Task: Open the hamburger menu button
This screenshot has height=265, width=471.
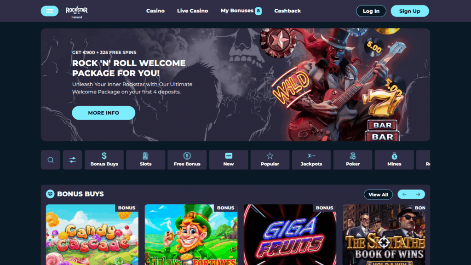Action: click(x=50, y=11)
